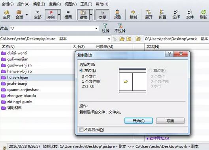Image resolution: width=209 pixels, height=150 pixels.
Task: Show all files with 全部 button
Action: coord(38,15)
